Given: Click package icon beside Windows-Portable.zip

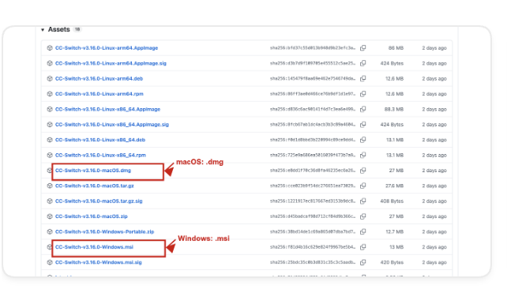Looking at the screenshot, I should 50,231.
